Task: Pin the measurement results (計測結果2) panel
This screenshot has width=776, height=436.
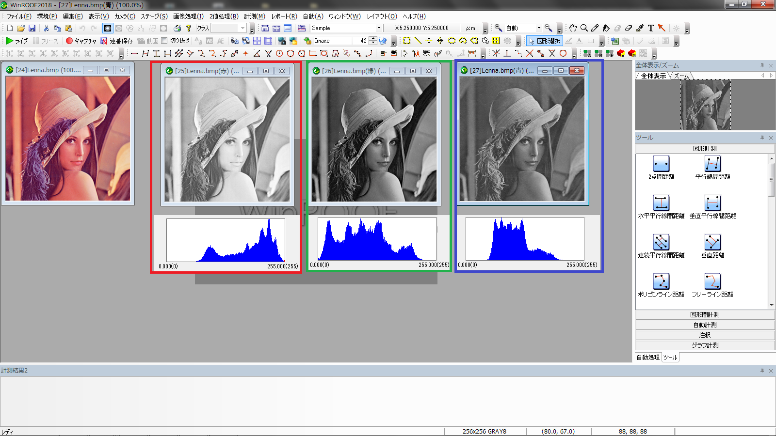Action: point(762,371)
